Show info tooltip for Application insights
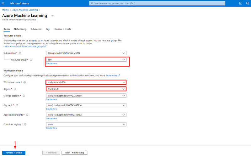The image size is (251, 156). click(x=27, y=115)
